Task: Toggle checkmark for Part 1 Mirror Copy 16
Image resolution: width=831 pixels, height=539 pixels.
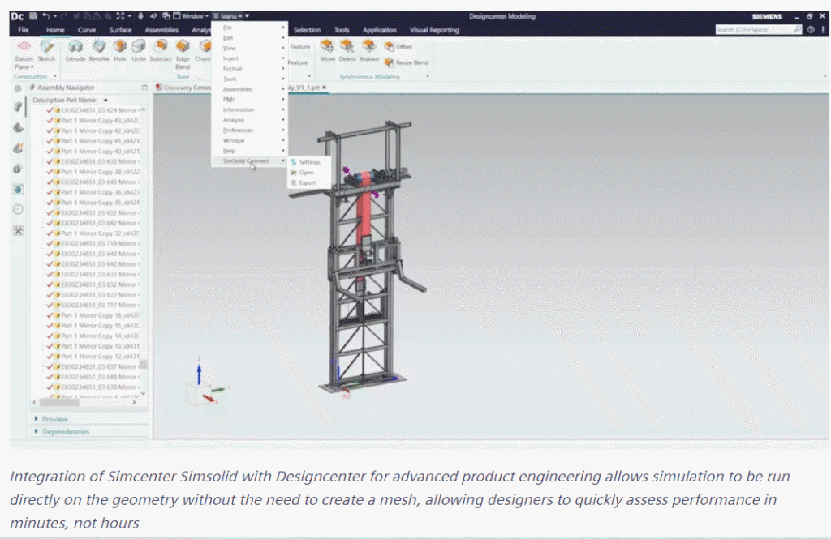Action: (x=50, y=315)
